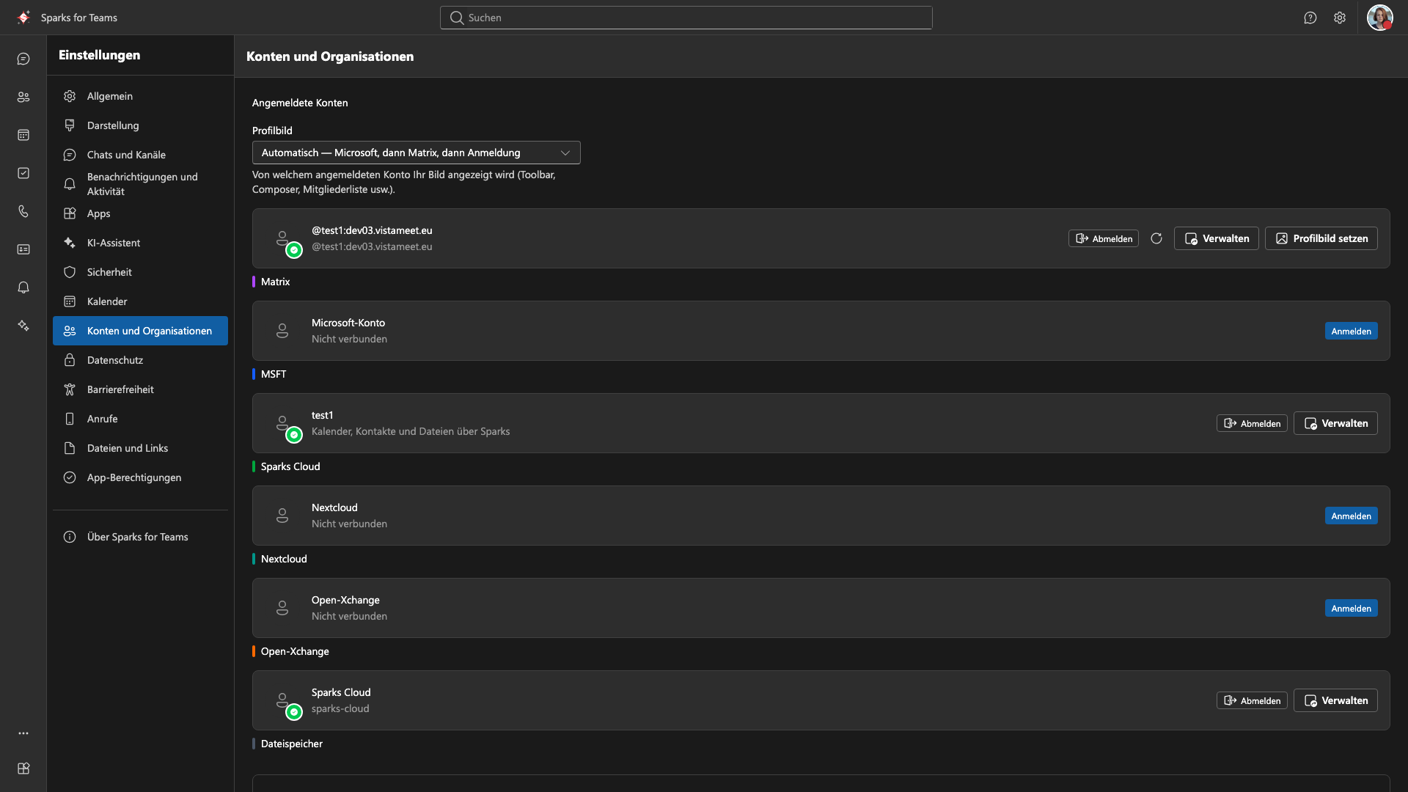Select Konten und Organisationen settings
The width and height of the screenshot is (1408, 792).
(x=140, y=331)
